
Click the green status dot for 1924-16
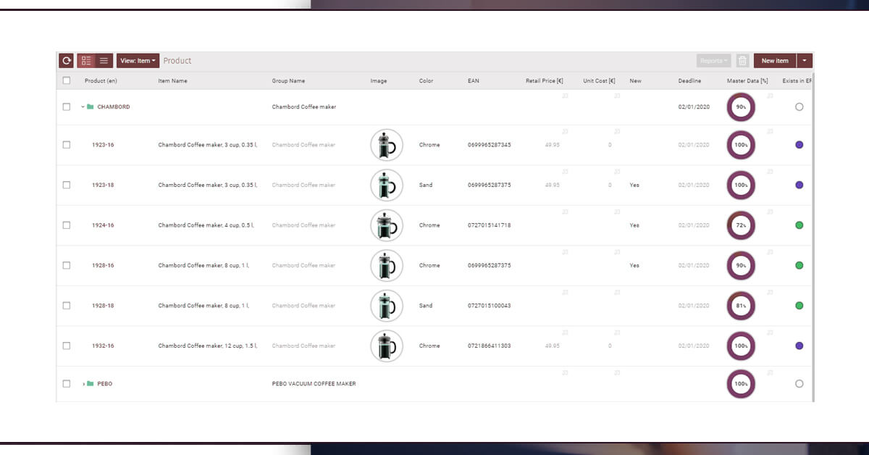pyautogui.click(x=799, y=225)
